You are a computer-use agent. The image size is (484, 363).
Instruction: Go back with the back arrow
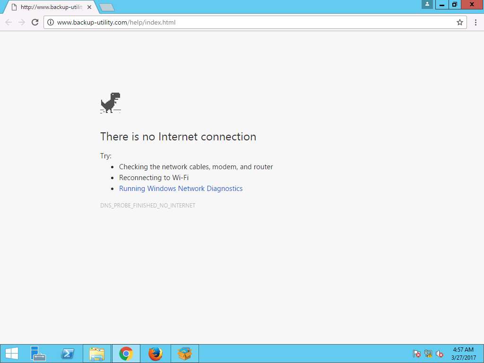(x=9, y=22)
